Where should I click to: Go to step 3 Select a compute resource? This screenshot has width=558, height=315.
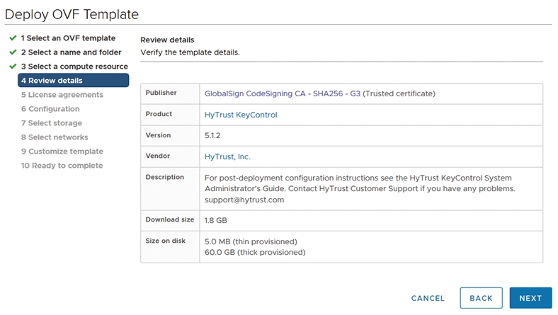point(74,67)
